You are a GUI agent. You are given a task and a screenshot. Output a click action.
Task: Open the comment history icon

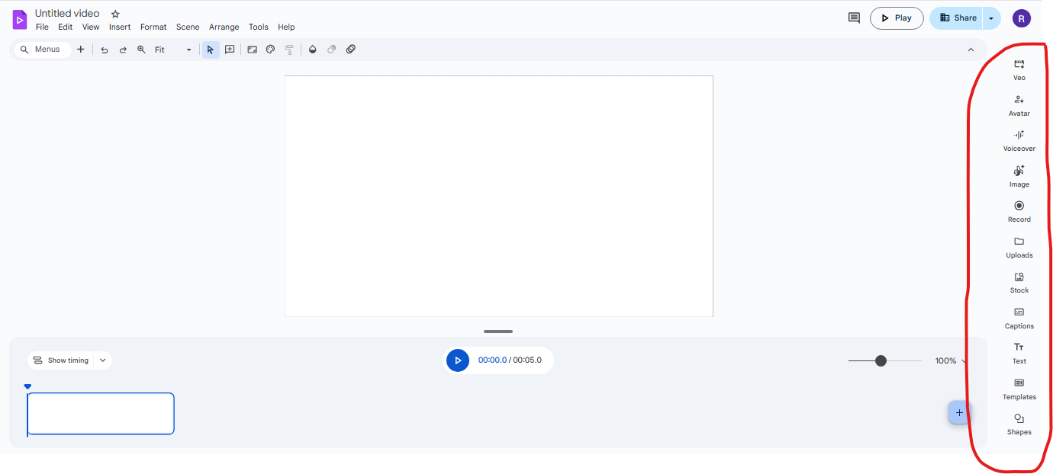(x=854, y=18)
